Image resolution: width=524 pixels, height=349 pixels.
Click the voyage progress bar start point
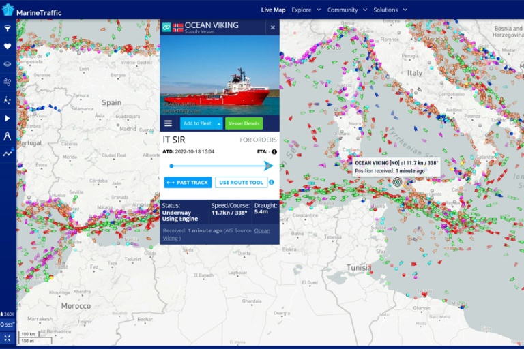click(x=171, y=166)
